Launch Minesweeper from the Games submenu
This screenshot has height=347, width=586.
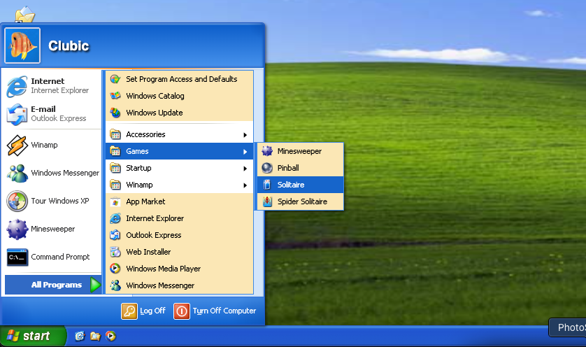pos(301,151)
